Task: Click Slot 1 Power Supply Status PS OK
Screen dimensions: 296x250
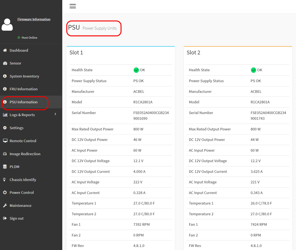Action: pos(138,81)
